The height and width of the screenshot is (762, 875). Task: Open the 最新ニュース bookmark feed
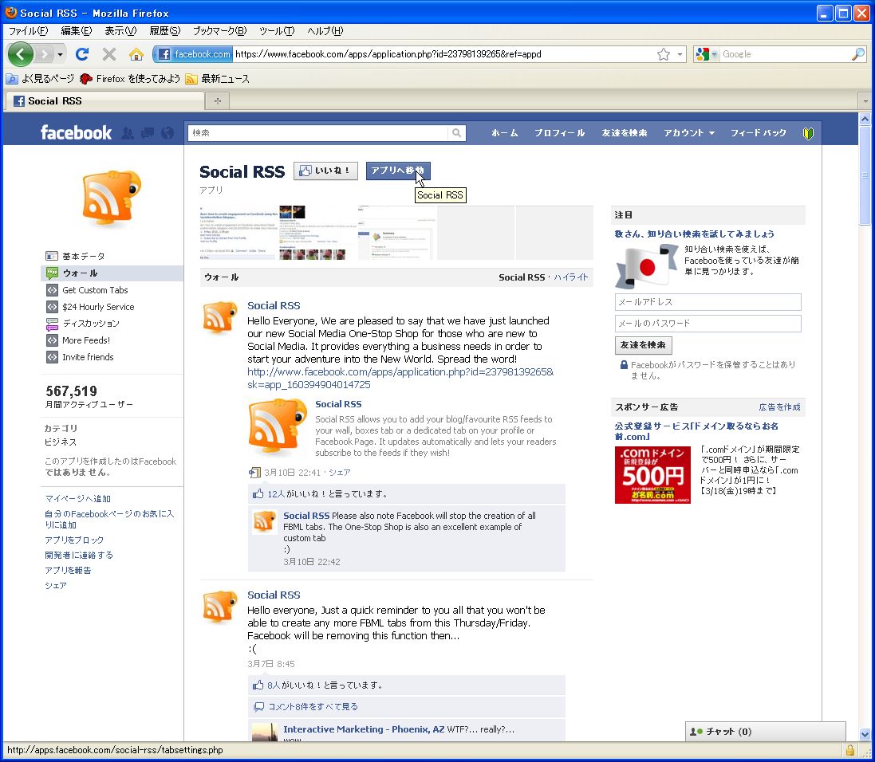coord(218,79)
